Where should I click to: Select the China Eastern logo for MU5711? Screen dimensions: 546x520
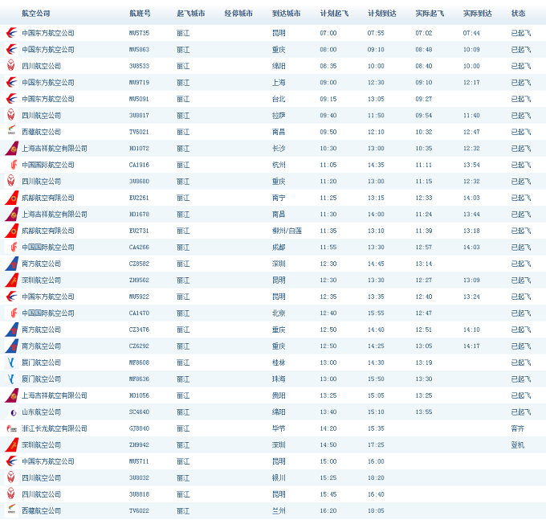11,461
